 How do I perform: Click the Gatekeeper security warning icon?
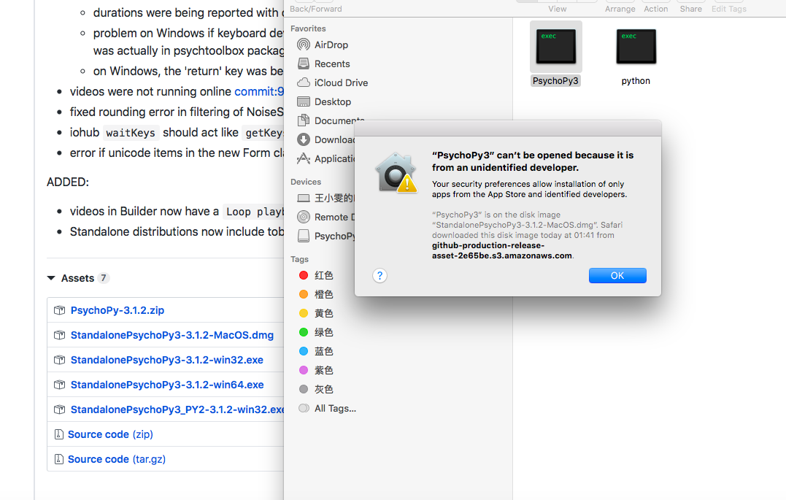tap(396, 173)
